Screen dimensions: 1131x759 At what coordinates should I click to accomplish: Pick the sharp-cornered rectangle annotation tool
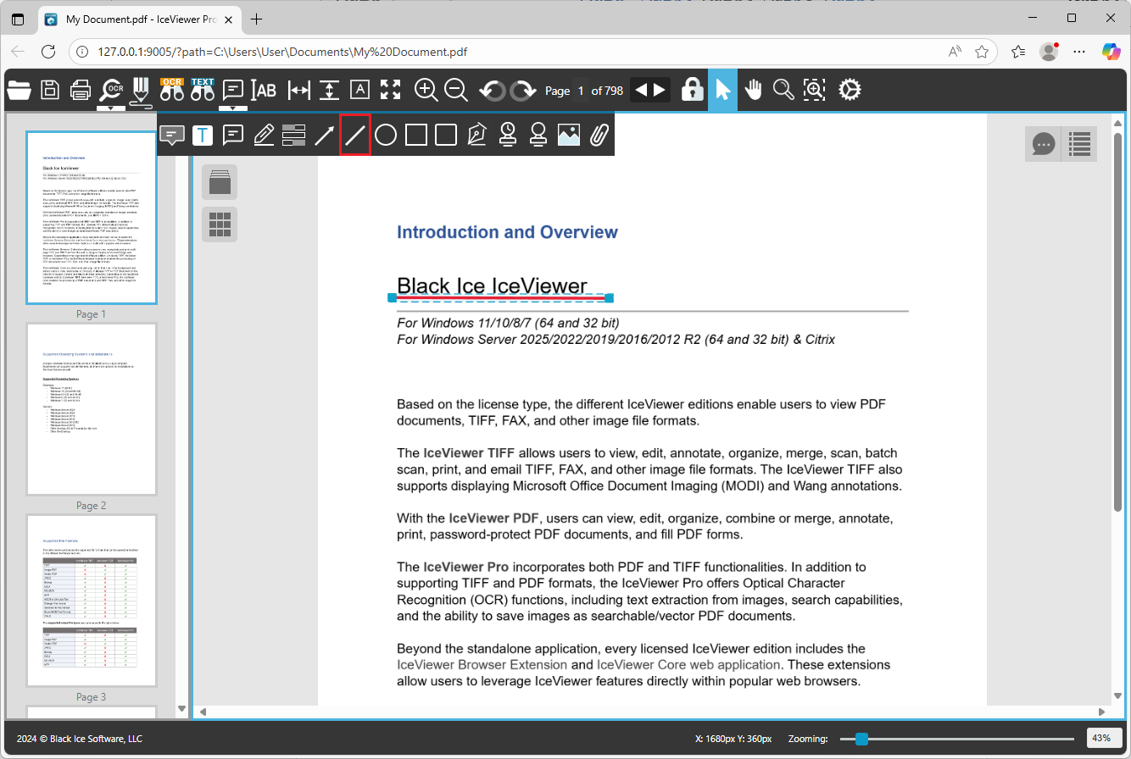pyautogui.click(x=415, y=135)
